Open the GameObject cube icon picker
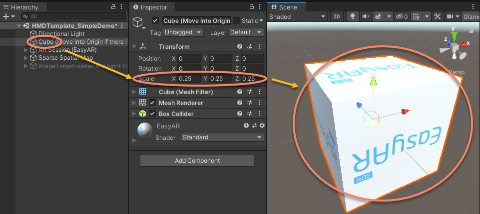The image size is (480, 214). pyautogui.click(x=138, y=23)
